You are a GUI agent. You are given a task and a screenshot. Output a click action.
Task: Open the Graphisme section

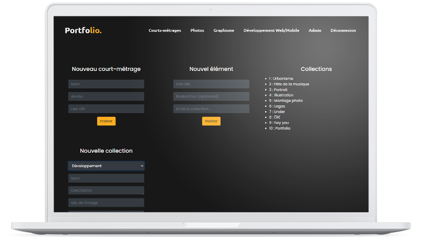[x=224, y=30]
